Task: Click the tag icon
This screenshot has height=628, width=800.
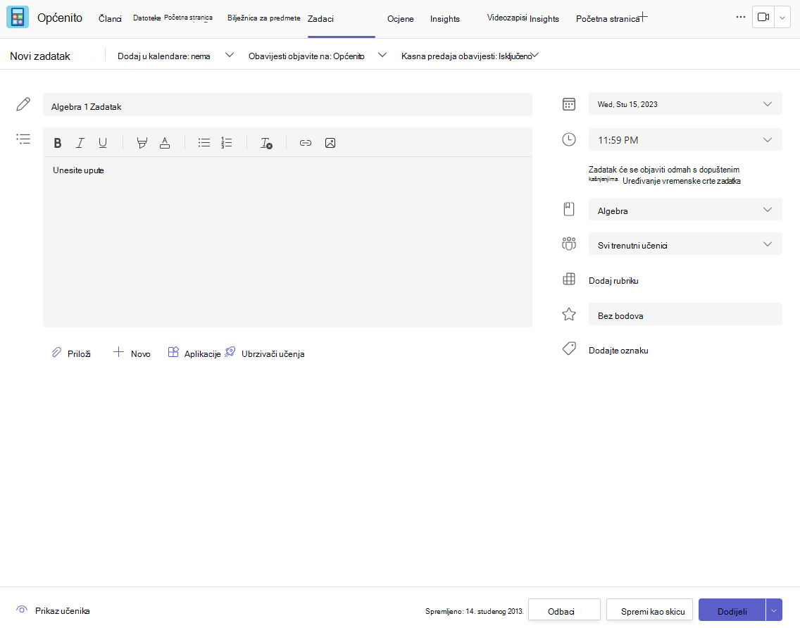Action: [x=569, y=349]
